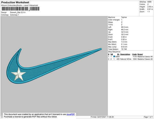Screen dimensions: 154x119
Task: Click the 'Code' column header
Action: 134,54
